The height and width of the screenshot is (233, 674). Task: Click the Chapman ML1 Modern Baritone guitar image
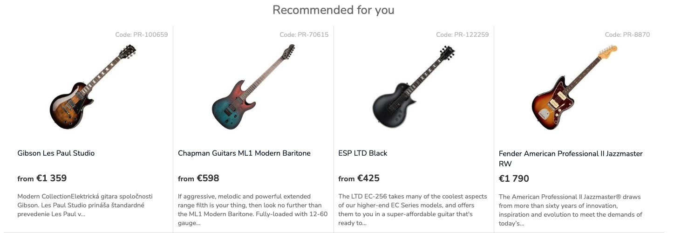click(253, 87)
